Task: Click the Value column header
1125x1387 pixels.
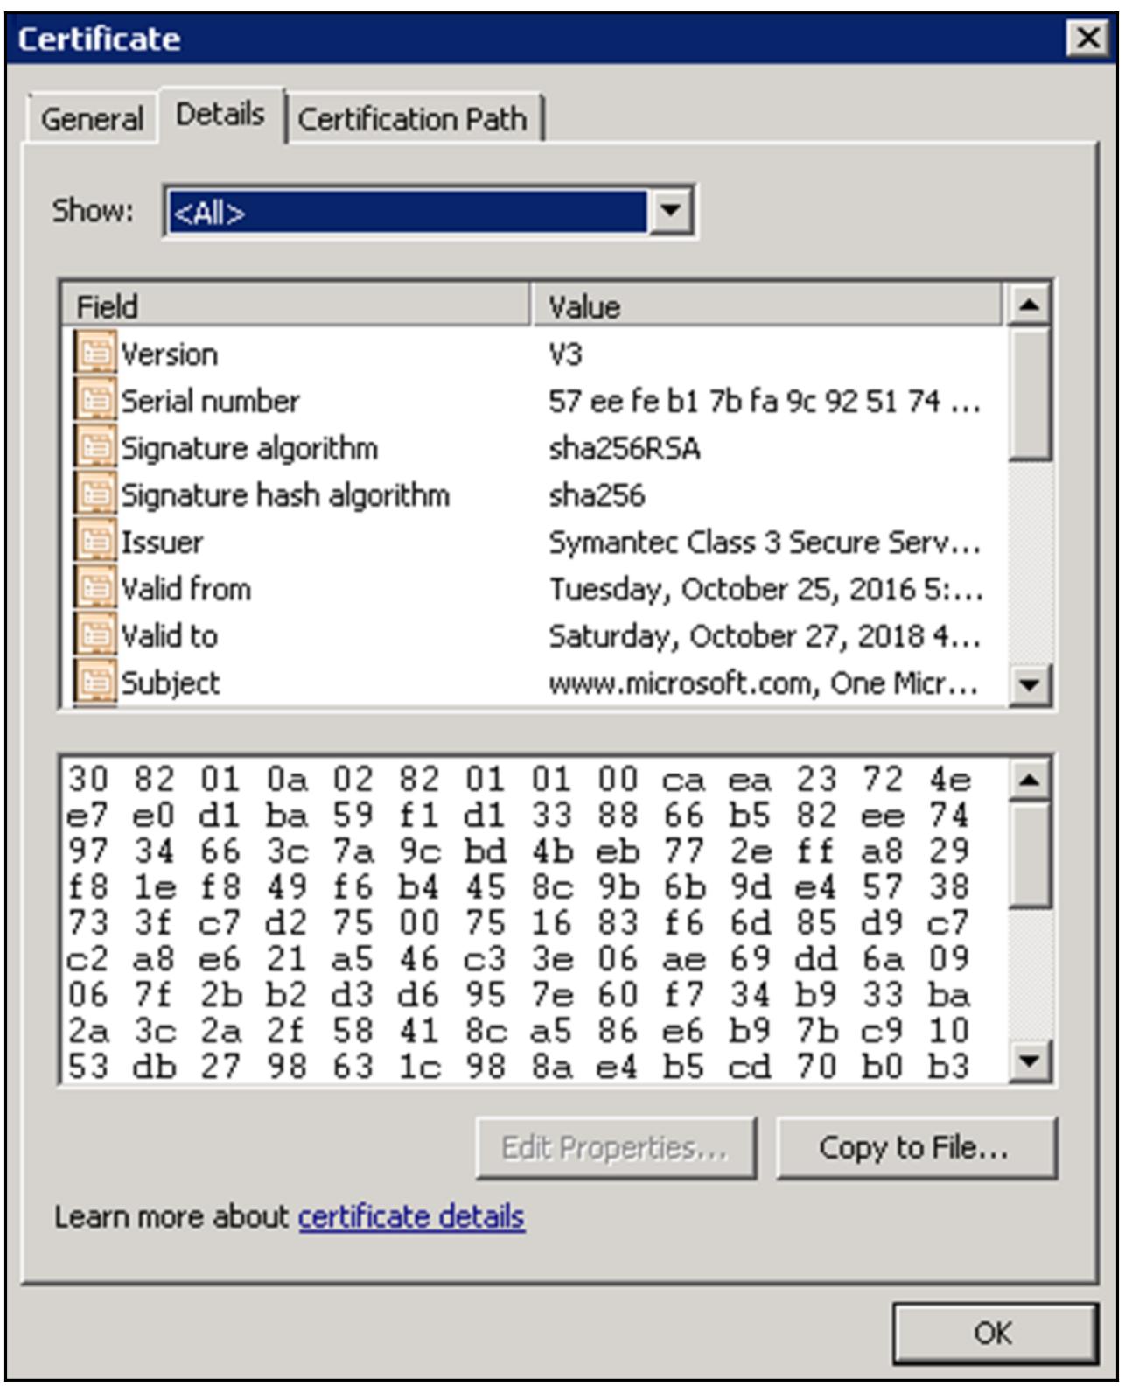Action: pos(765,306)
